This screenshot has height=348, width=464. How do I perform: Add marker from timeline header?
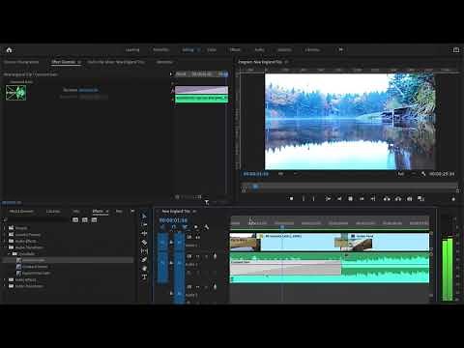pos(195,227)
